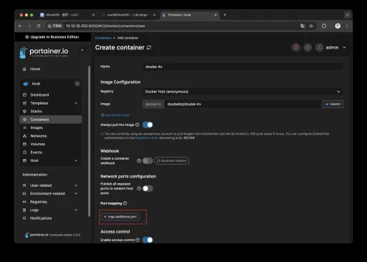Toggle Always pull the image switch

(148, 125)
